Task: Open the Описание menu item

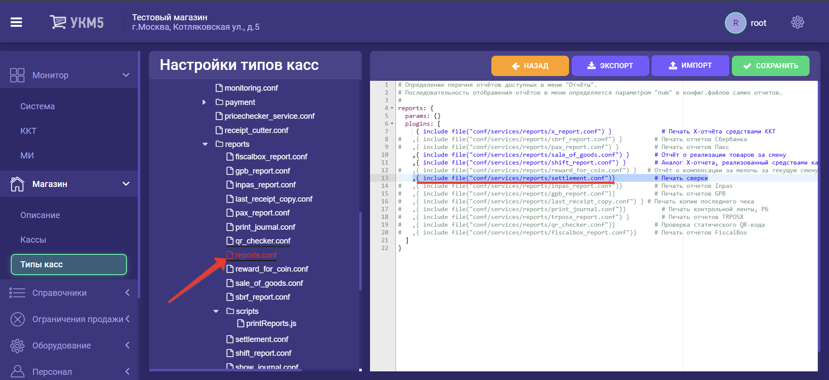Action: [40, 215]
